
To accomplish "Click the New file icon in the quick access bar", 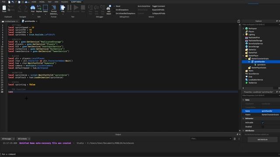I will click(9, 2).
